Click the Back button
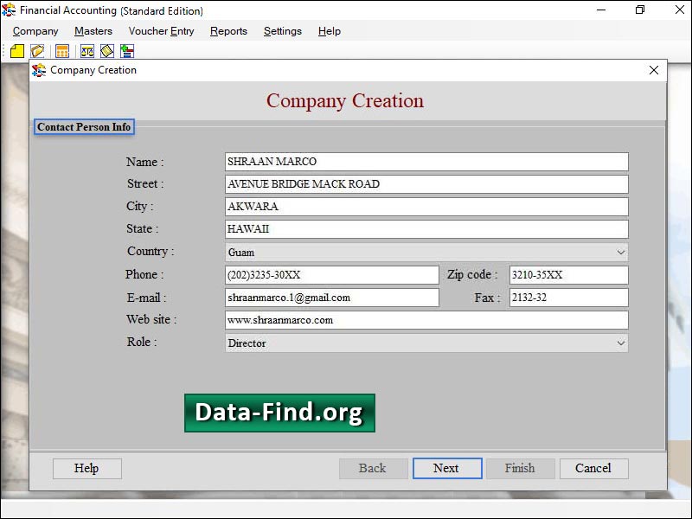 pos(373,468)
